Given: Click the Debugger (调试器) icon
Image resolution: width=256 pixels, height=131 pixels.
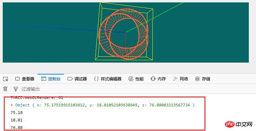Looking at the screenshot, I should (70, 79).
